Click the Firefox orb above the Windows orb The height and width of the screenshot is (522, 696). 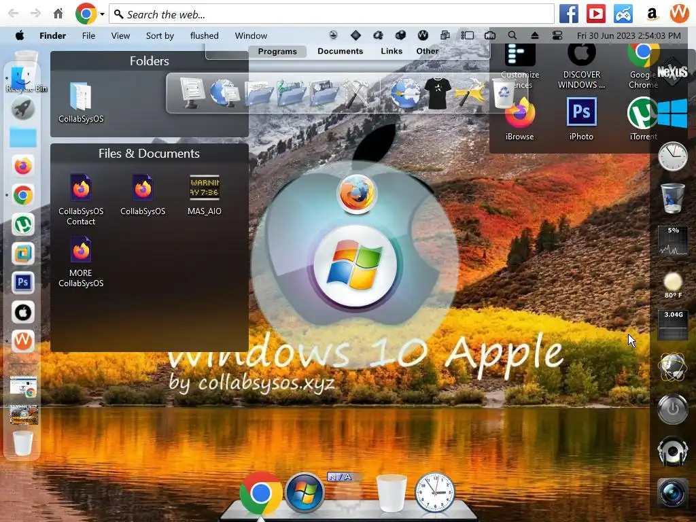[x=356, y=194]
